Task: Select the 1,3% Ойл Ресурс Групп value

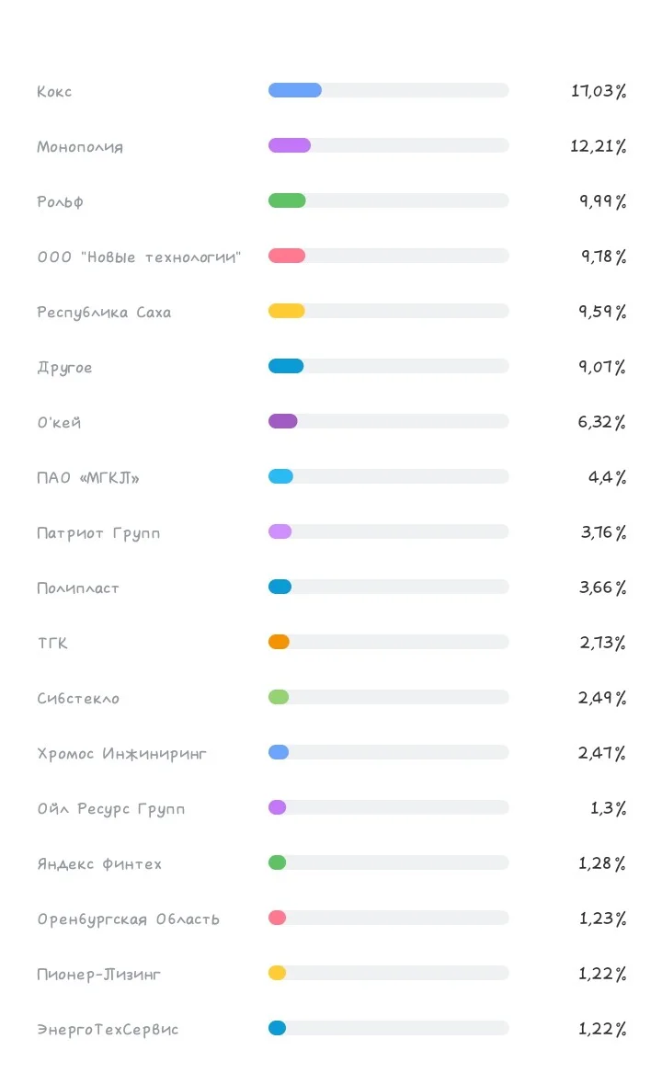Action: point(608,808)
